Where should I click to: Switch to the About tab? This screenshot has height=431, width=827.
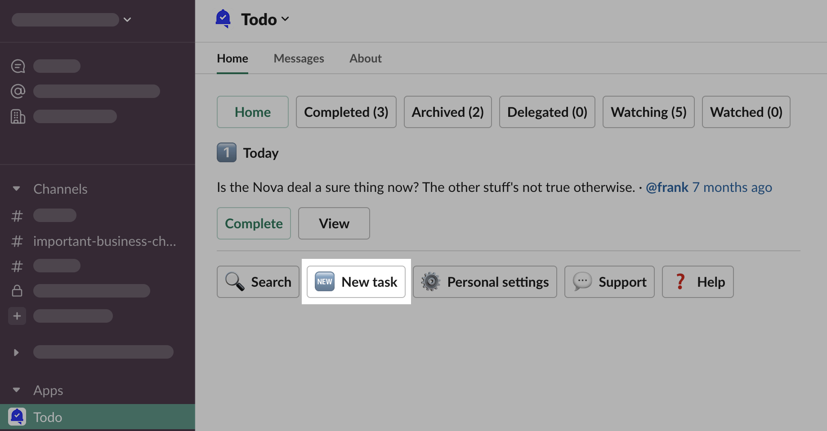365,58
